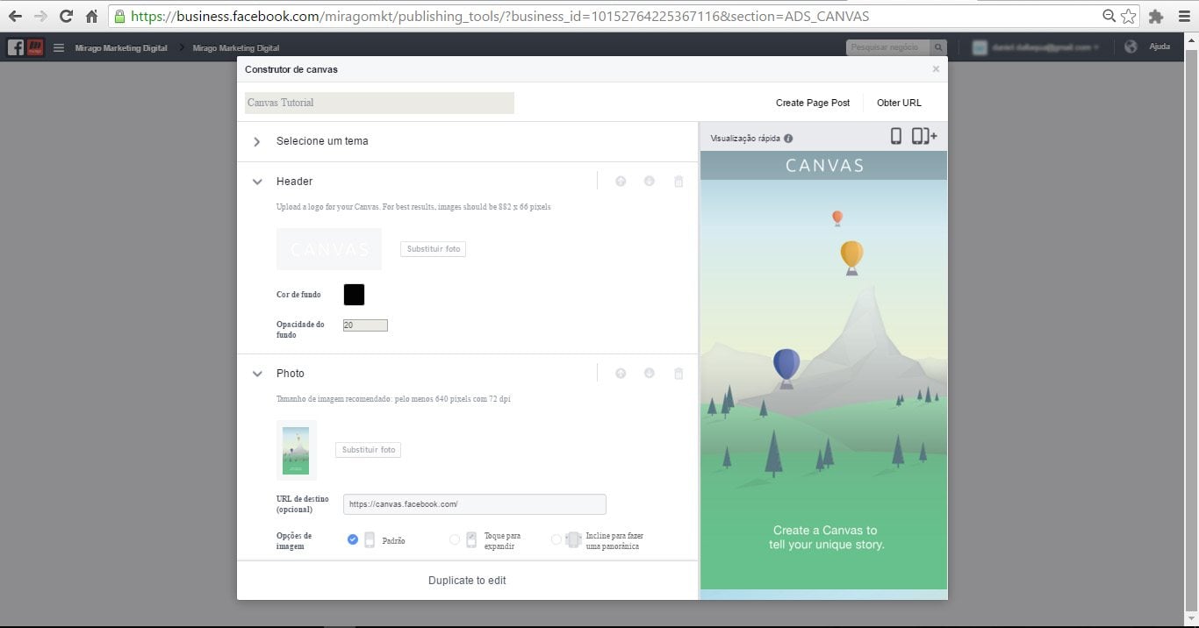Click the photo thumbnail with mountain
The width and height of the screenshot is (1199, 628).
297,450
